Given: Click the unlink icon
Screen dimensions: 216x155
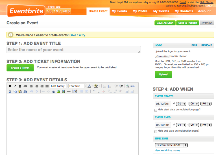Looking at the screenshot, I should 49,91.
